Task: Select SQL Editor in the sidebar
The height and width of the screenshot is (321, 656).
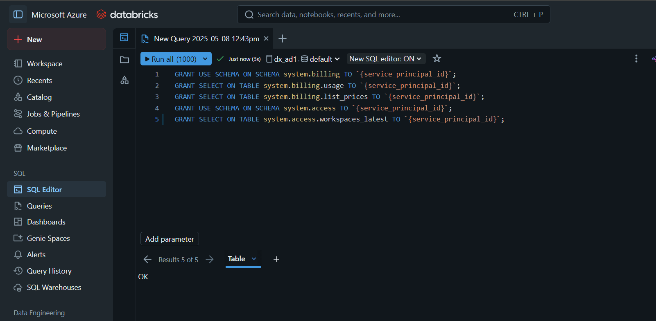Action: [57, 189]
